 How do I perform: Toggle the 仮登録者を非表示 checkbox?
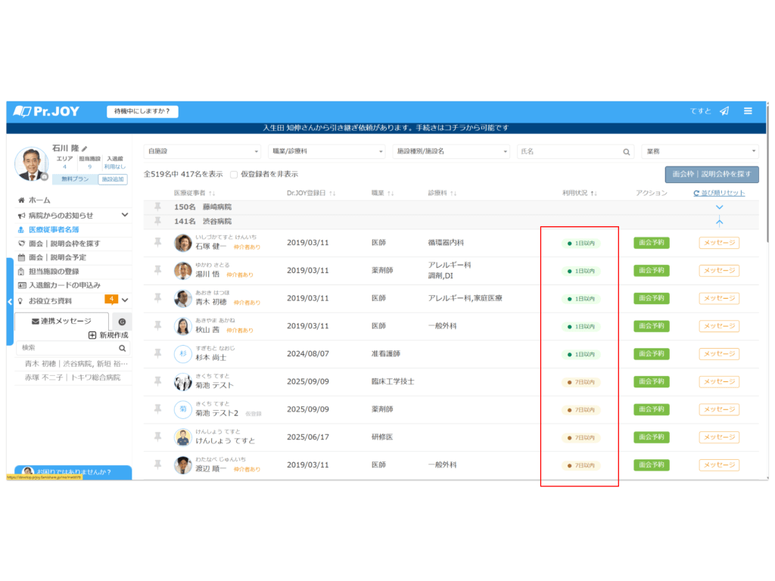point(234,174)
